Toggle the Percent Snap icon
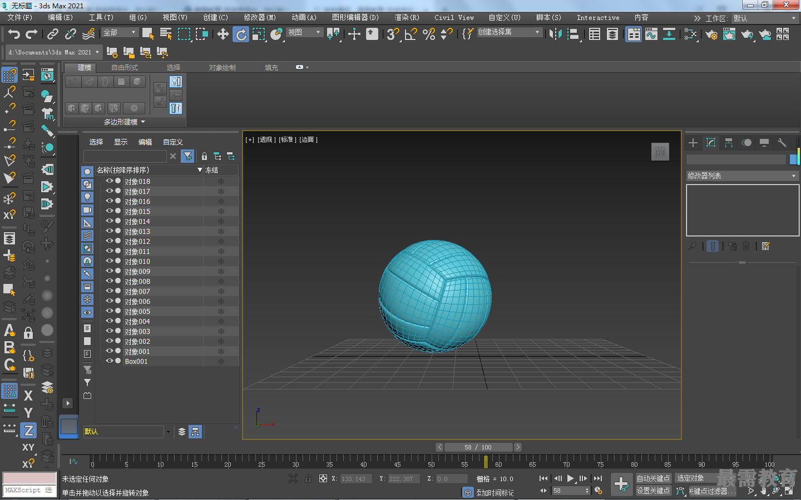The width and height of the screenshot is (801, 500). pos(429,34)
